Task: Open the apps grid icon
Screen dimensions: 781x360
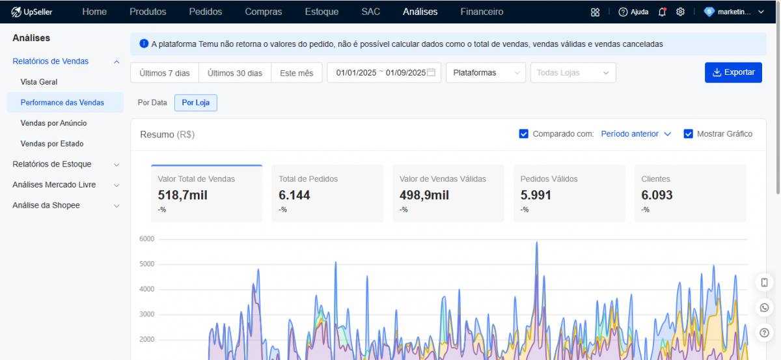Action: click(595, 12)
